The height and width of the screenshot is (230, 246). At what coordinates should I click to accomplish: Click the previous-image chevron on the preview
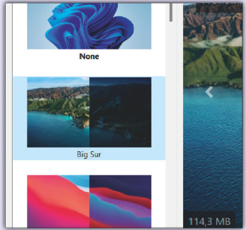209,92
